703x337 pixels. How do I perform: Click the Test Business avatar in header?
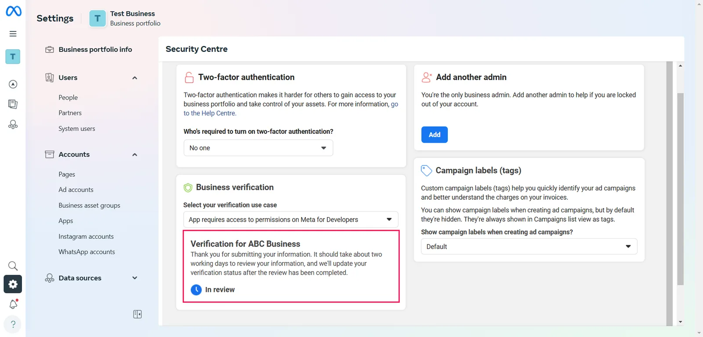click(x=98, y=18)
